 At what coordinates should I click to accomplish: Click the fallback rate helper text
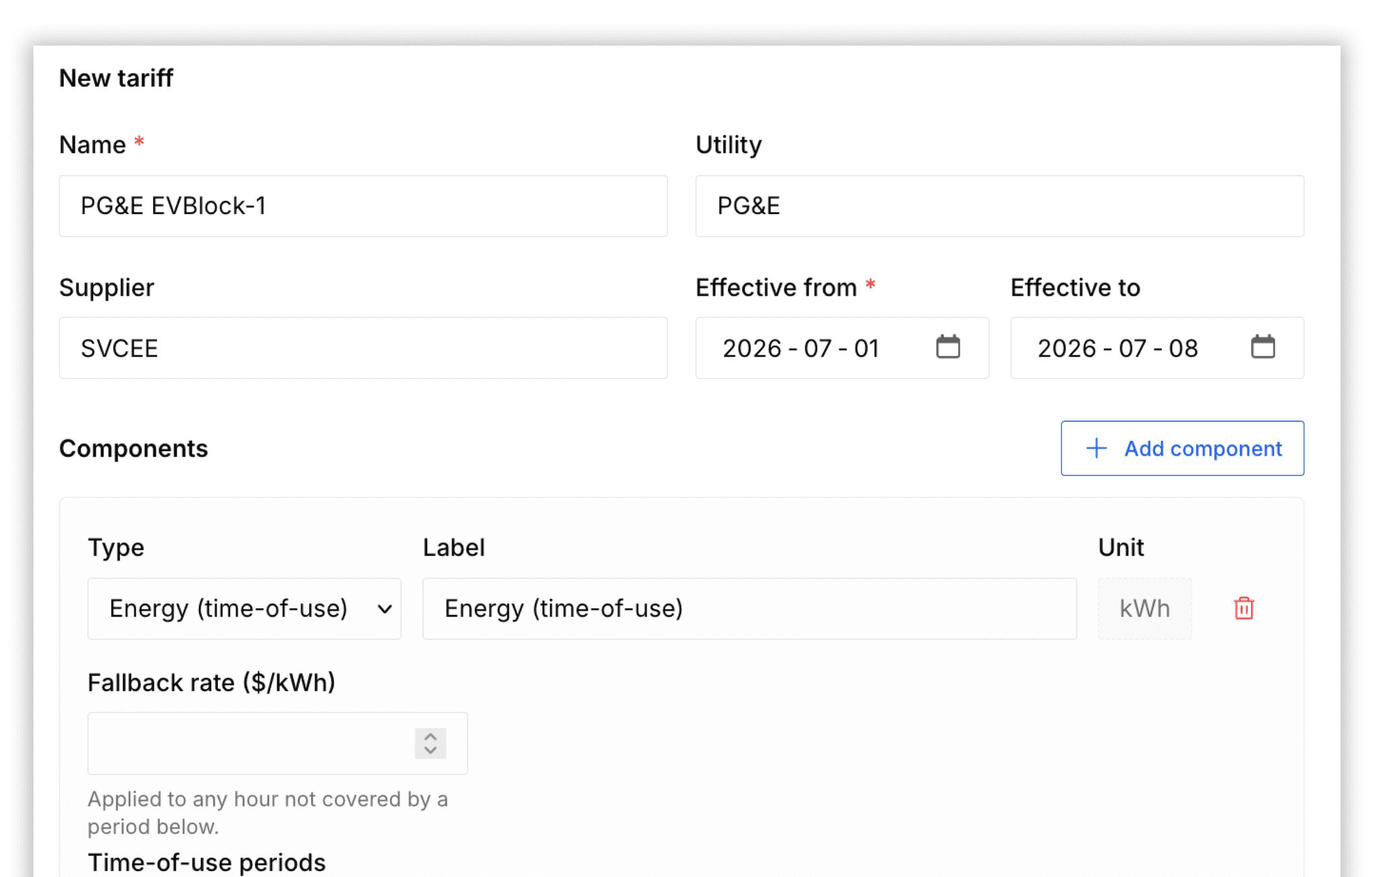click(x=267, y=813)
